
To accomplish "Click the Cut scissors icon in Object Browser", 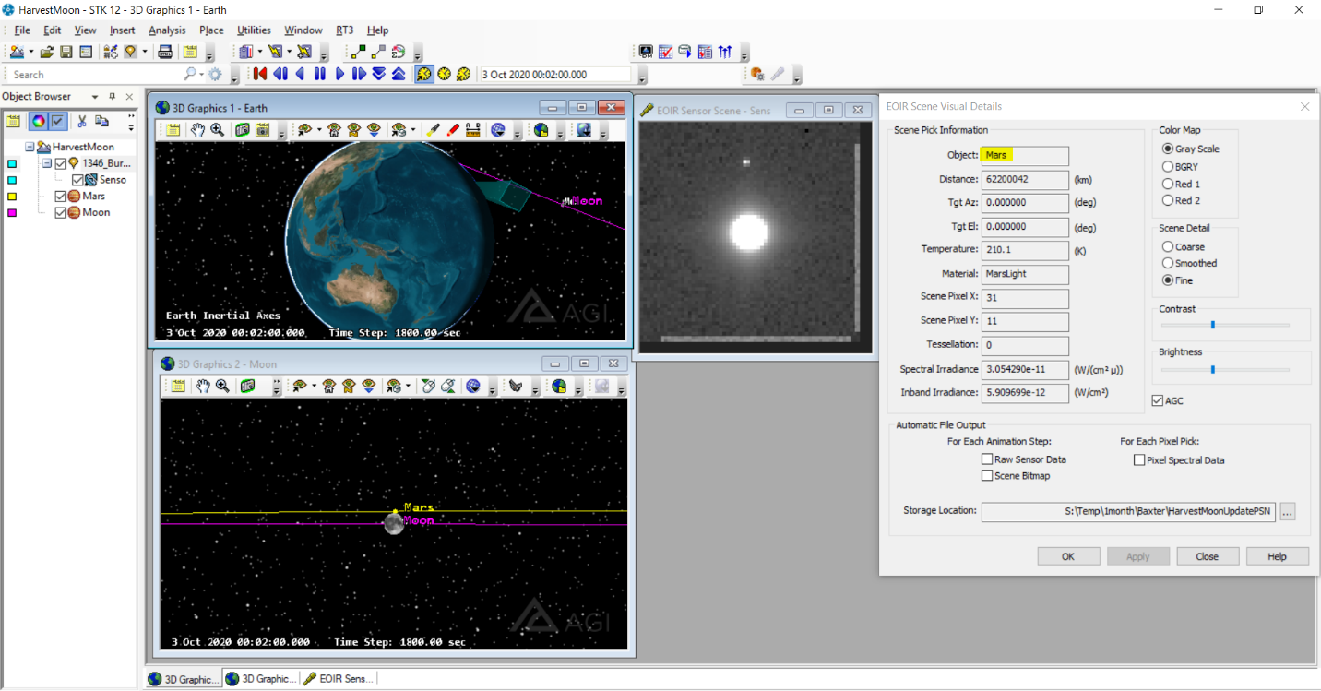I will 82,121.
